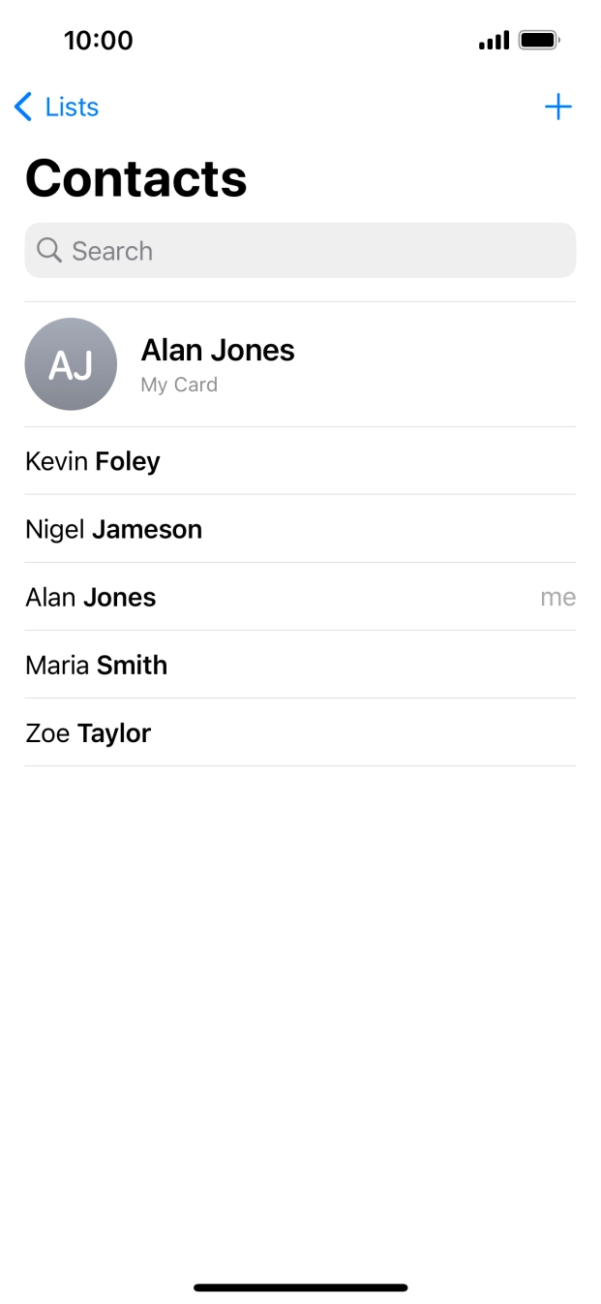
Task: Tap the AJ avatar circle
Action: click(71, 364)
